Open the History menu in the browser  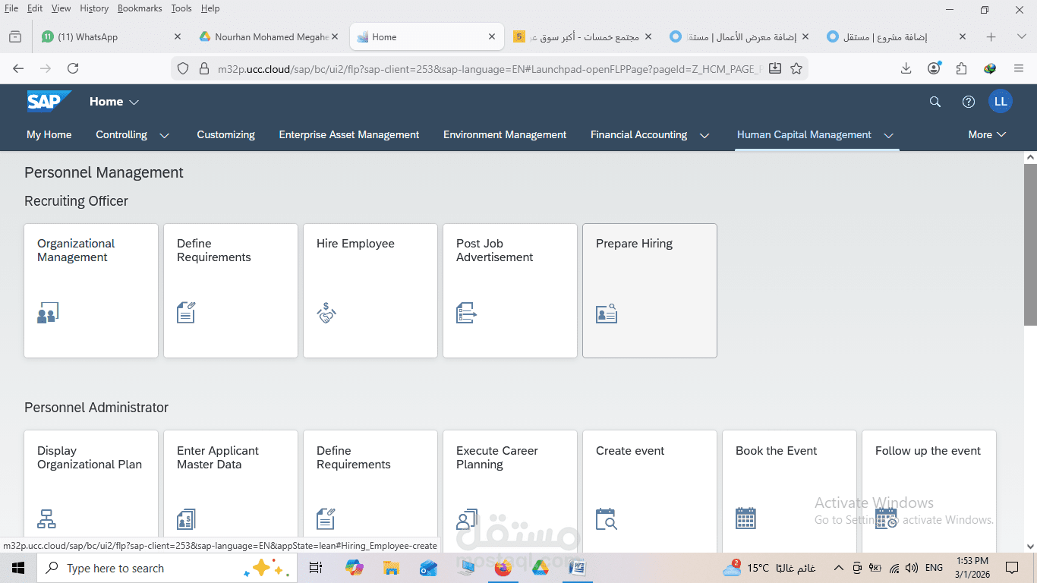pos(93,8)
